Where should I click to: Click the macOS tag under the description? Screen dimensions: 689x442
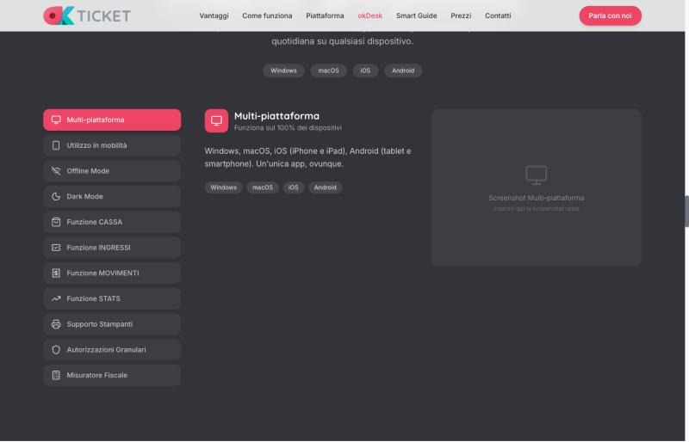(x=263, y=187)
